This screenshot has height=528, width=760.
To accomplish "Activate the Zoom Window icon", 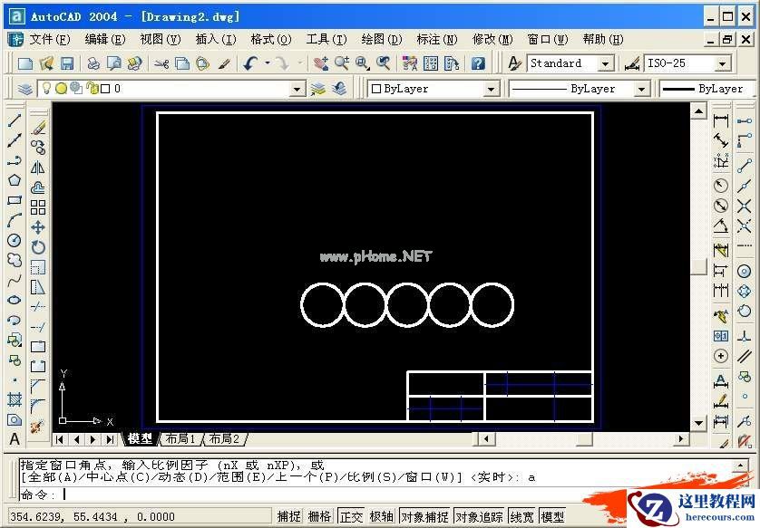I will click(362, 63).
